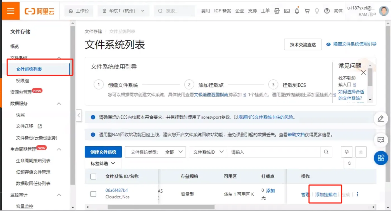Close the 常见问题 panel with X
The width and height of the screenshot is (391, 211).
[x=363, y=72]
